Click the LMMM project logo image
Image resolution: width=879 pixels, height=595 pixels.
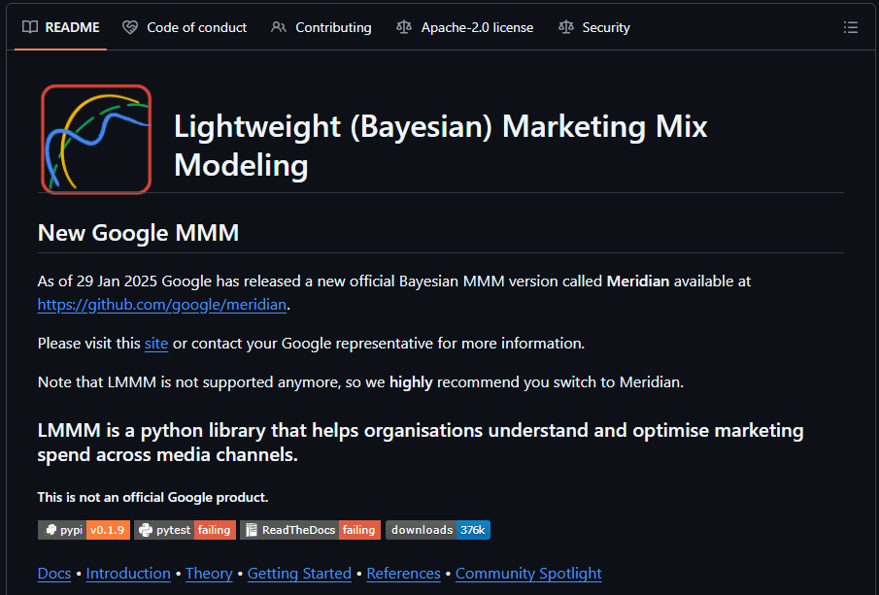(96, 140)
